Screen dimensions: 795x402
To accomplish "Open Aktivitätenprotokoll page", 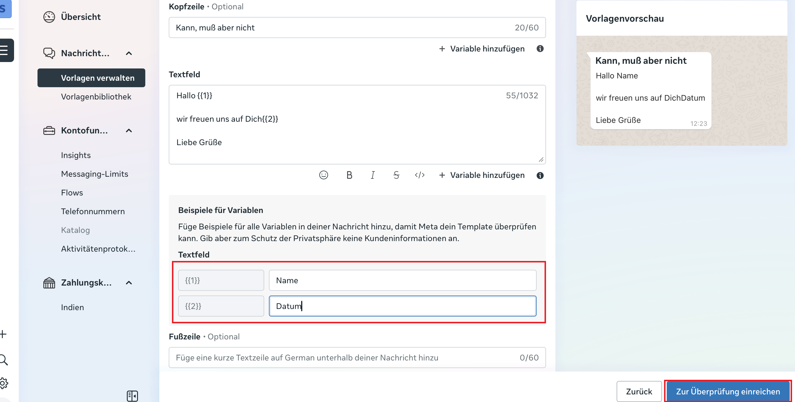I will tap(98, 249).
